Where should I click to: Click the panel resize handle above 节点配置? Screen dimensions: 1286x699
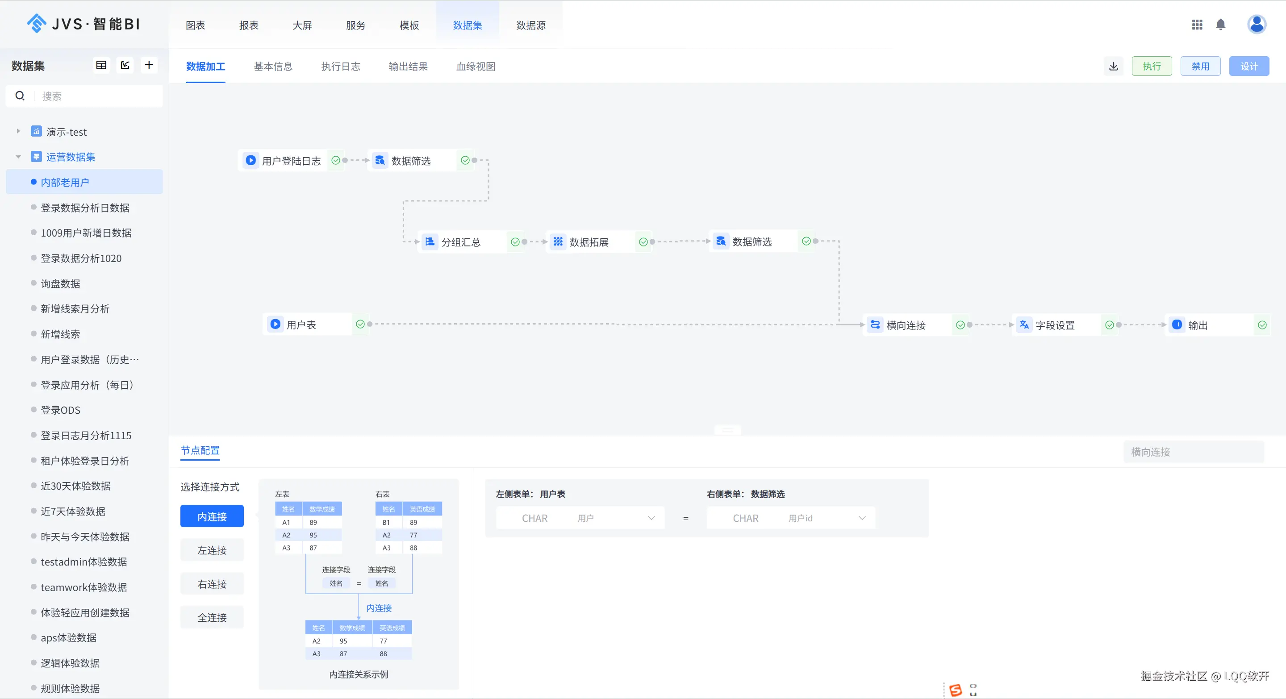point(727,430)
